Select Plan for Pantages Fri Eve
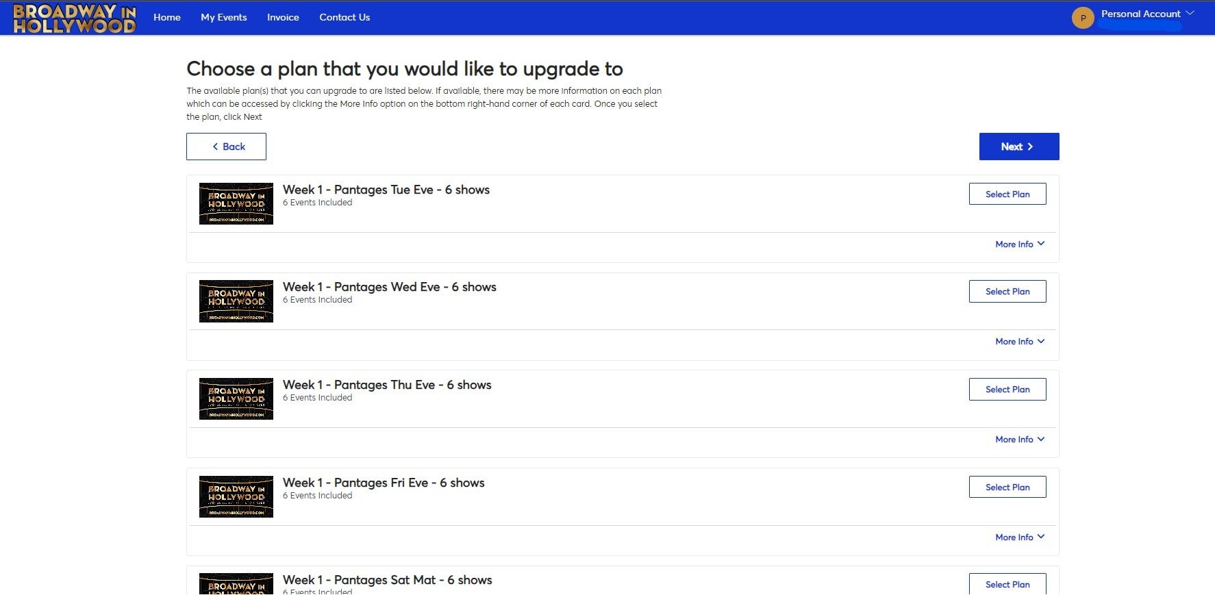The width and height of the screenshot is (1215, 595). pyautogui.click(x=1007, y=487)
